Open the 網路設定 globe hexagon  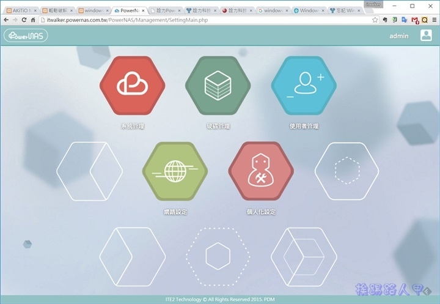pyautogui.click(x=175, y=171)
